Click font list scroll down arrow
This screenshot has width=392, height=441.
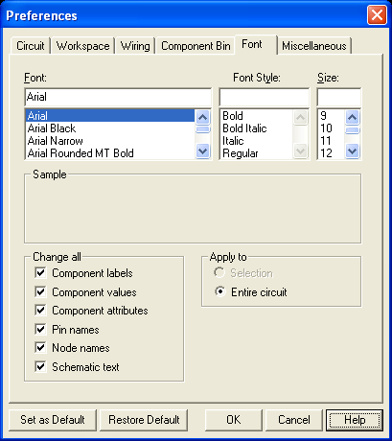203,151
